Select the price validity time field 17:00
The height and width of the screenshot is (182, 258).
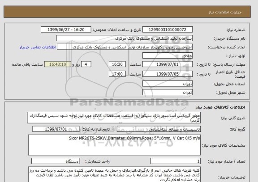tap(117, 74)
